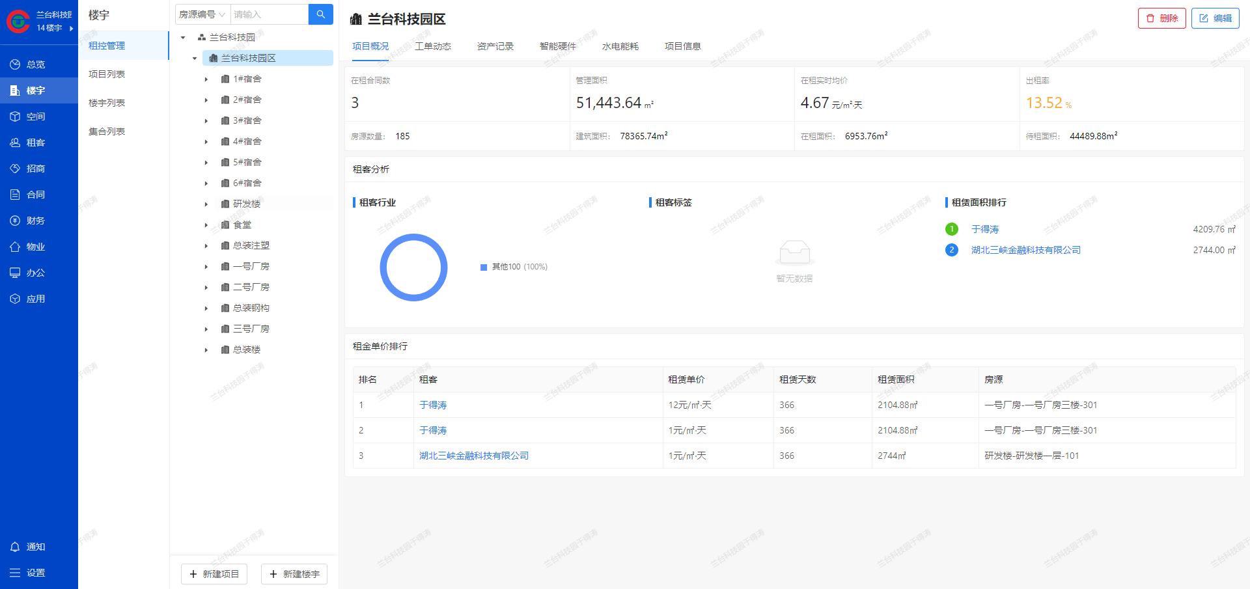The image size is (1250, 589).
Task: Open the 空间 space sidebar icon
Action: 15,116
